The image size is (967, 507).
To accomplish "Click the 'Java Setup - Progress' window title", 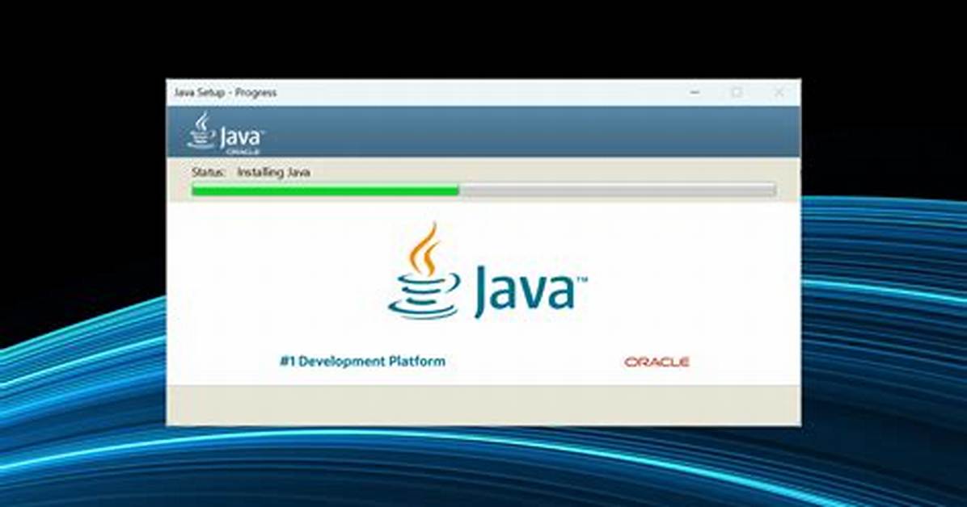I will point(225,92).
